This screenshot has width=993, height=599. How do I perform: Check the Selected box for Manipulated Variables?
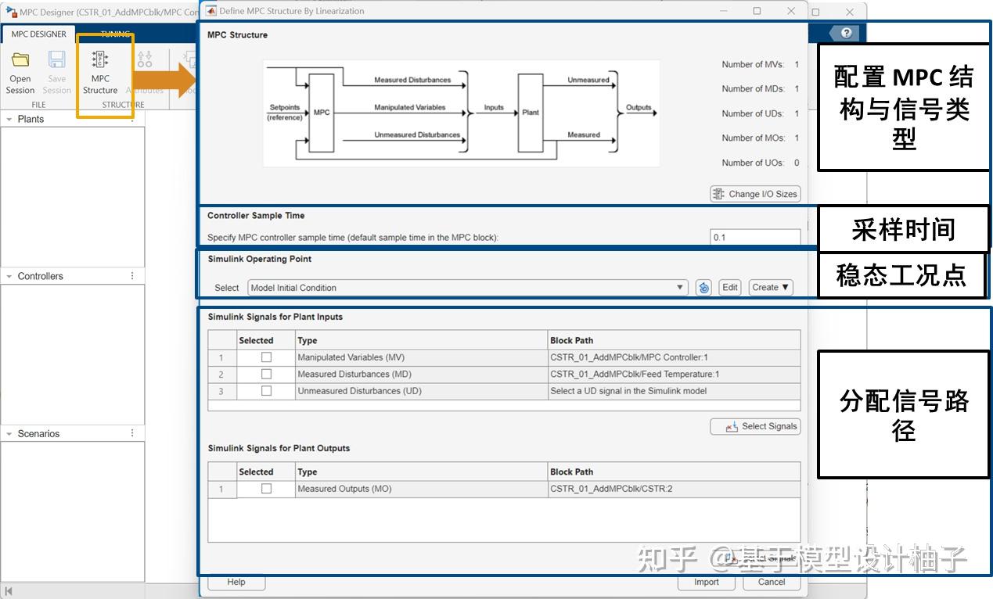pos(264,357)
